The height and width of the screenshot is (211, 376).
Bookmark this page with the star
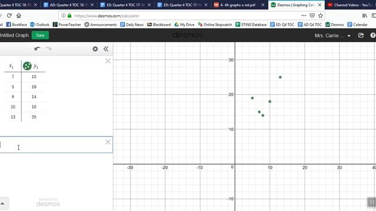(320, 16)
